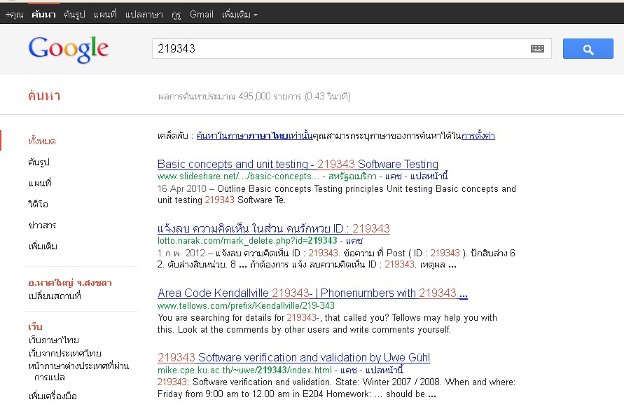Click แปลหน้านี้ on the slideshare result
Image resolution: width=624 pixels, height=409 pixels.
click(x=429, y=176)
